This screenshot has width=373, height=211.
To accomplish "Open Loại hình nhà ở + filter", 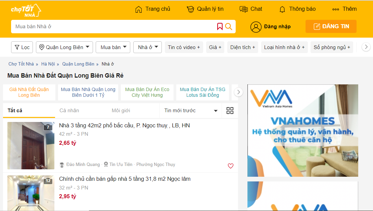I will pyautogui.click(x=284, y=47).
